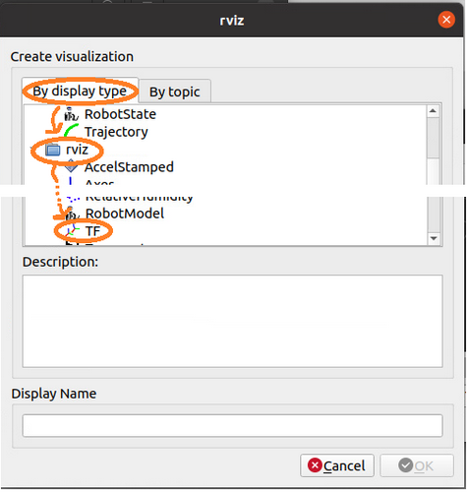Select the AccelStamped diamond icon
The height and width of the screenshot is (492, 467).
(x=71, y=166)
